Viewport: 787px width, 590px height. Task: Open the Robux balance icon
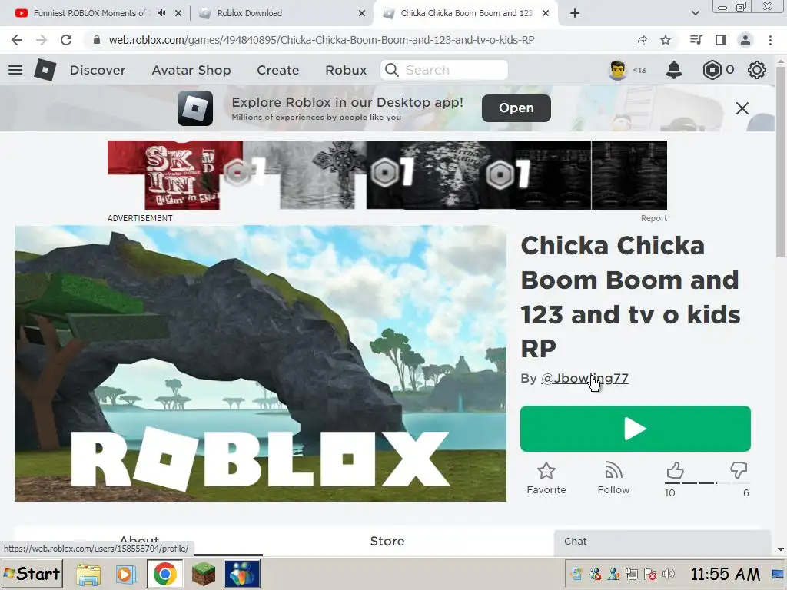(x=712, y=70)
